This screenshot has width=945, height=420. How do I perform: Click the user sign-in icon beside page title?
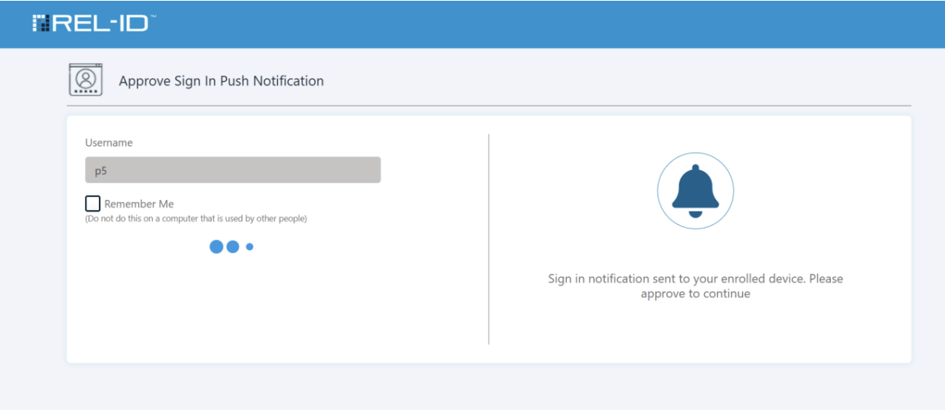(x=86, y=80)
